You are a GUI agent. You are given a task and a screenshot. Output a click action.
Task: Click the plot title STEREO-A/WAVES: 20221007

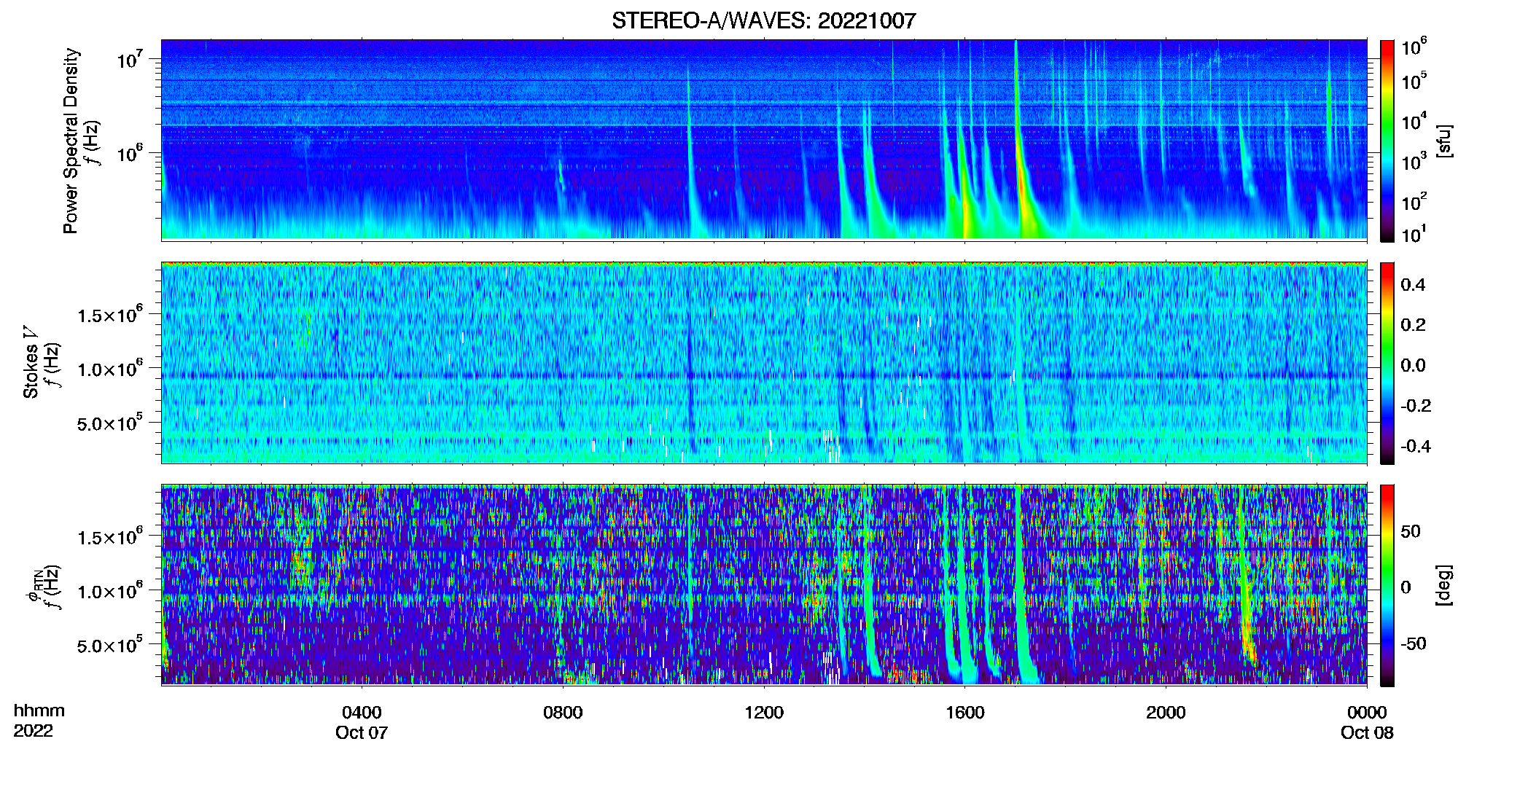point(763,20)
